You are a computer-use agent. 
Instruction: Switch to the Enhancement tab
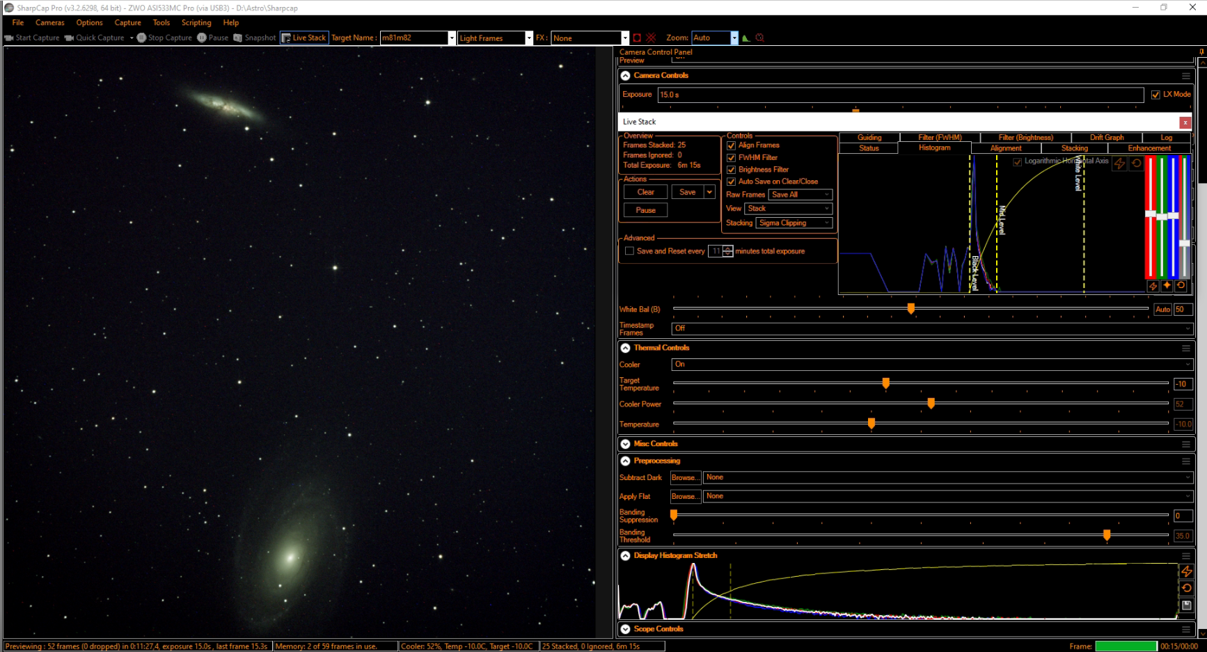tap(1149, 148)
